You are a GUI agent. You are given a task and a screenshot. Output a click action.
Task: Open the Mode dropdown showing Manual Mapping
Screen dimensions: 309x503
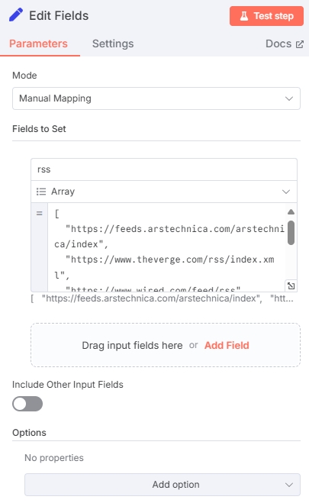click(x=156, y=98)
